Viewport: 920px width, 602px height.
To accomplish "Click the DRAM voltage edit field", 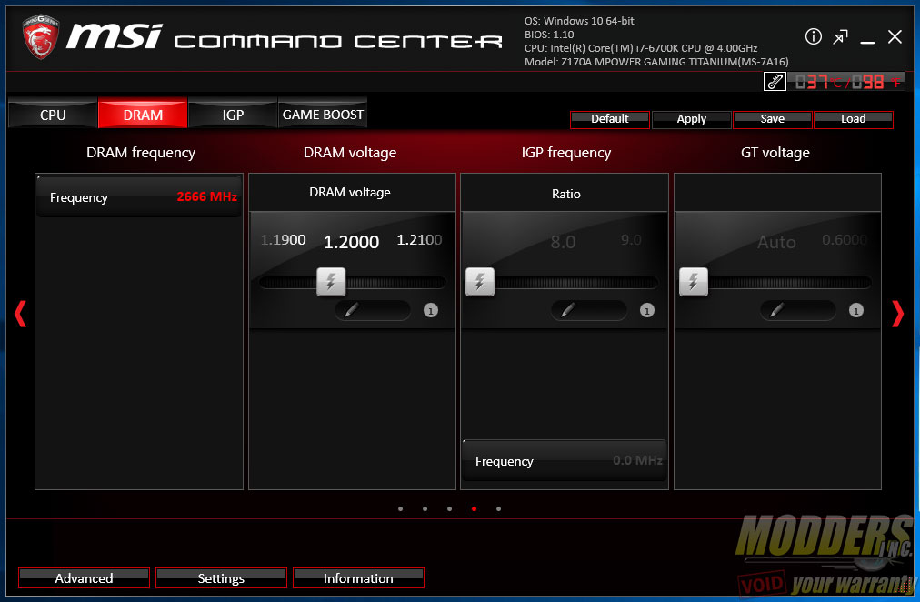I will point(373,310).
